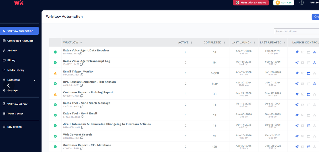Open webhook trigger for Kalea Voice Agent Data Receiver

point(314,52)
